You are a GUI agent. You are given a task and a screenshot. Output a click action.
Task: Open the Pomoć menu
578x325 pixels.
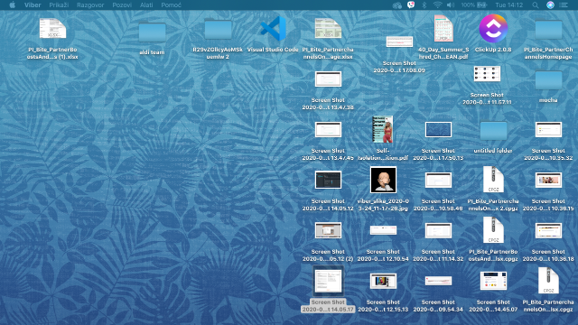pos(171,5)
